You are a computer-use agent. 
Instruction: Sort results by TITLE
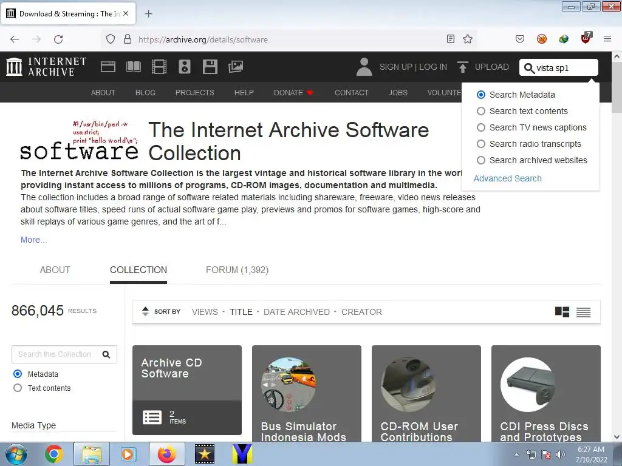click(x=241, y=312)
